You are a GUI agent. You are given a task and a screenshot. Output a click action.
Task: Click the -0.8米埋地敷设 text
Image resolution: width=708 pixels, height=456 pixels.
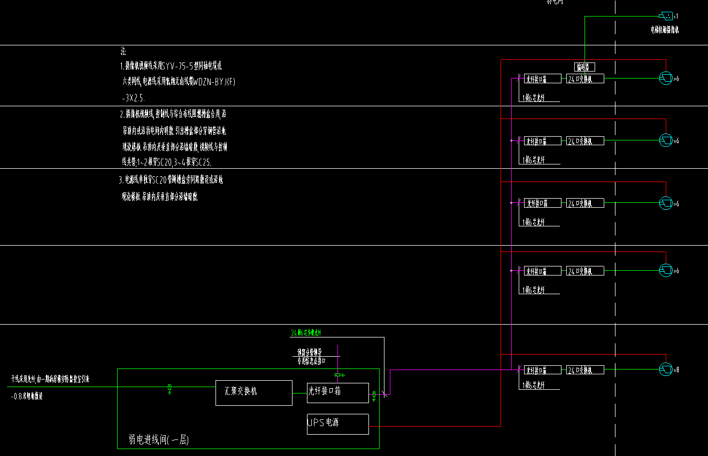[x=27, y=396]
